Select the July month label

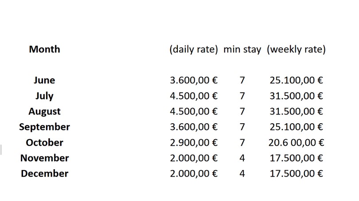[44, 96]
